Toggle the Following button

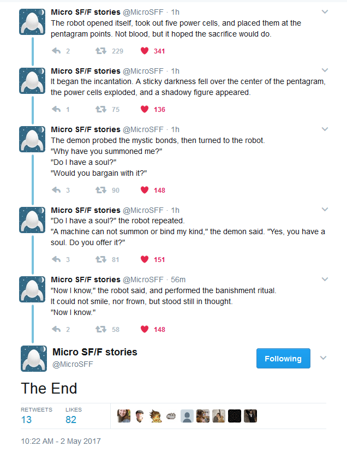283,359
